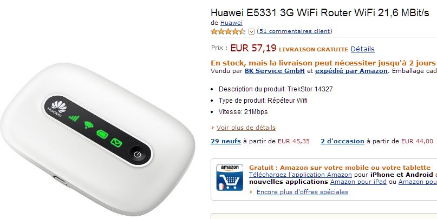Open the Amazon pour iPad link
437x219 pixels.
(358, 182)
